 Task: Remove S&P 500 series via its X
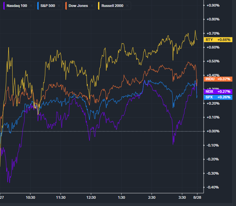click(59, 6)
